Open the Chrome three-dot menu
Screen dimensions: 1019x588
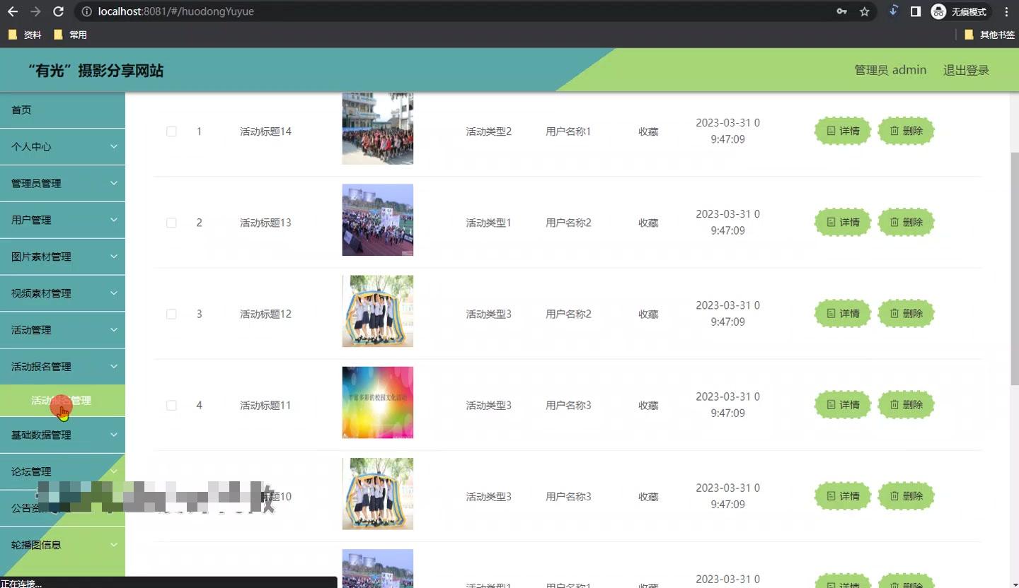(x=1006, y=11)
